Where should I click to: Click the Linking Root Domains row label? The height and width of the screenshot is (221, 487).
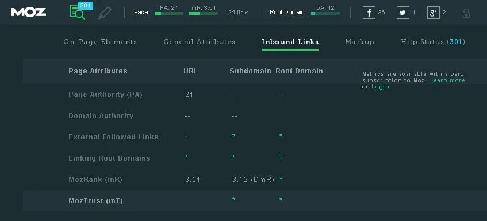click(109, 158)
